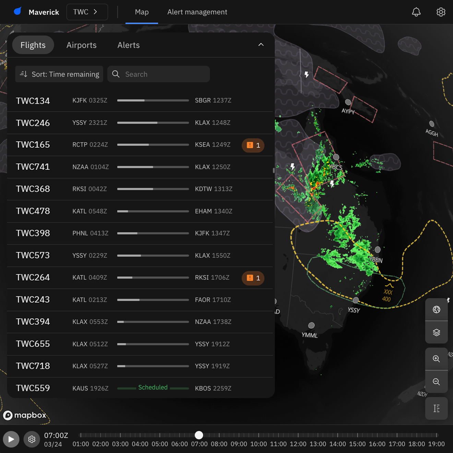Viewport: 453px width, 453px height.
Task: Open flight TWC655 row
Action: (140, 344)
